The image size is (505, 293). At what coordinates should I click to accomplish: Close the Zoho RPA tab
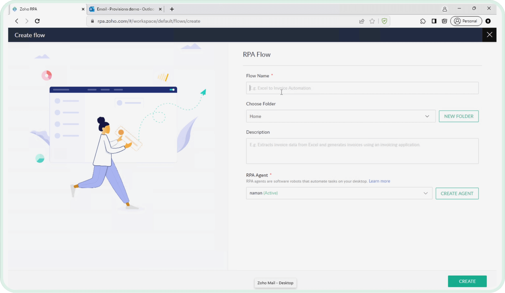click(83, 9)
